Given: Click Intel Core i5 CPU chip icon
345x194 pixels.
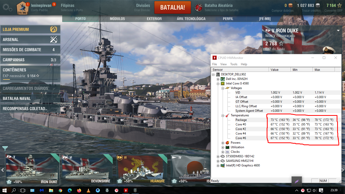Looking at the screenshot, I should 223,83.
